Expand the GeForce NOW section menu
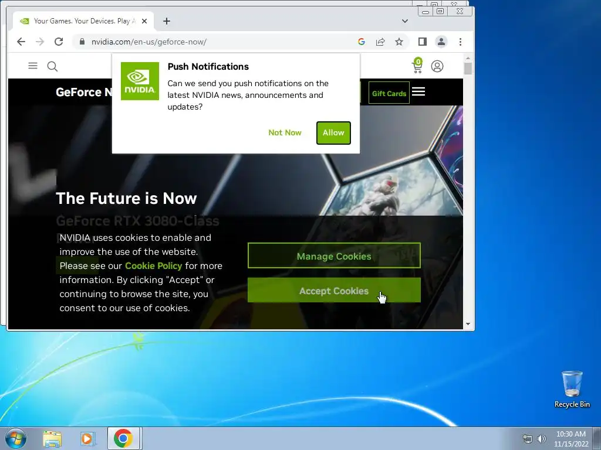This screenshot has width=601, height=450. point(418,92)
